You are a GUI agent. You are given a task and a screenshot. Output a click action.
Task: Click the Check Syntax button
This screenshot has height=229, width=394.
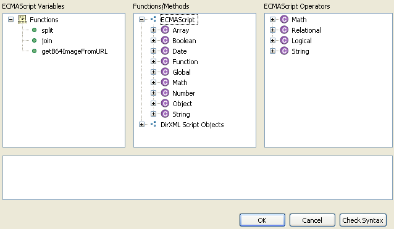point(363,220)
